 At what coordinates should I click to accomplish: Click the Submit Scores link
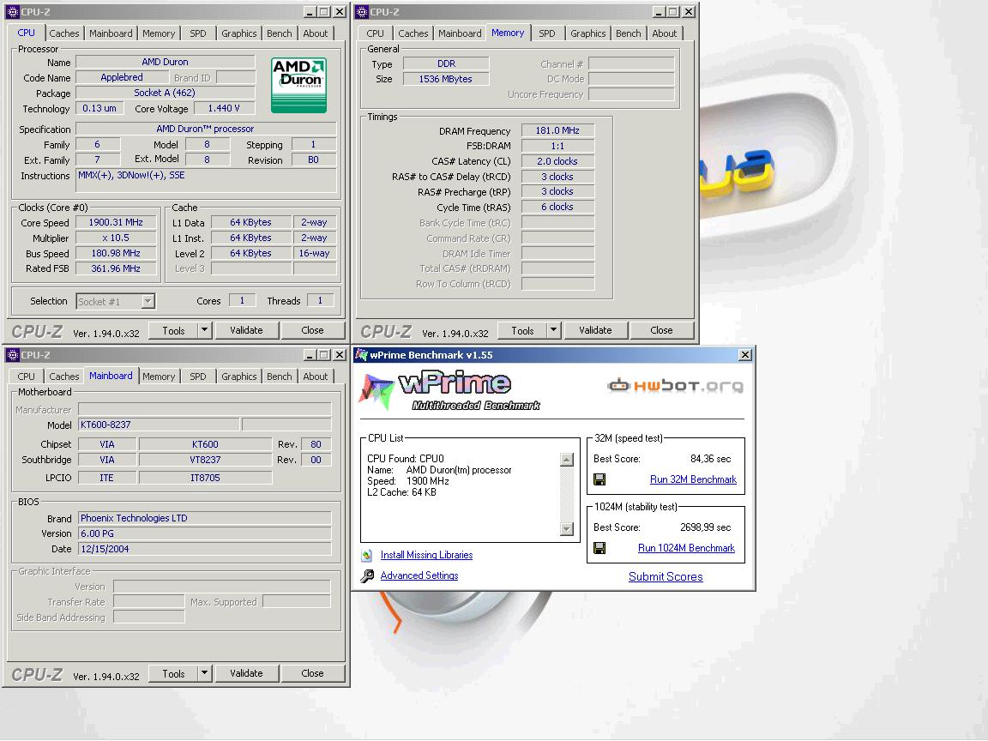(x=666, y=576)
